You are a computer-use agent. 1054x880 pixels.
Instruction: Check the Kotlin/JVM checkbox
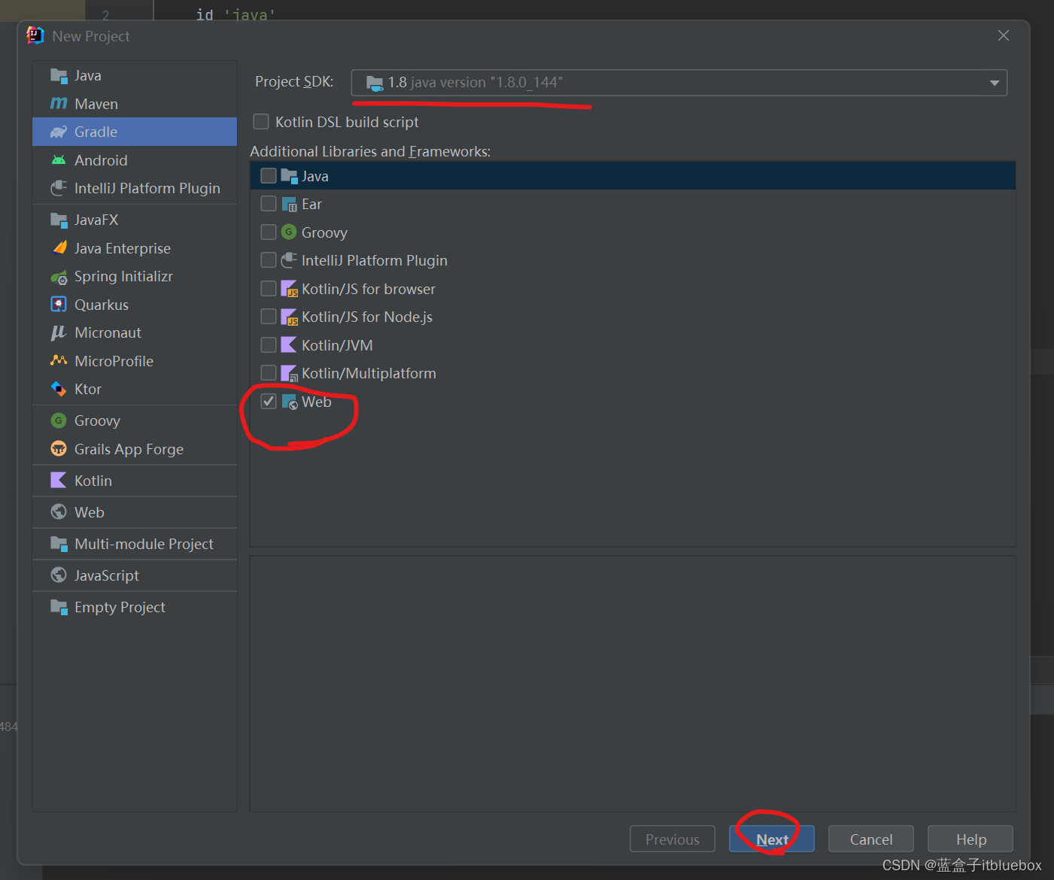click(x=269, y=345)
